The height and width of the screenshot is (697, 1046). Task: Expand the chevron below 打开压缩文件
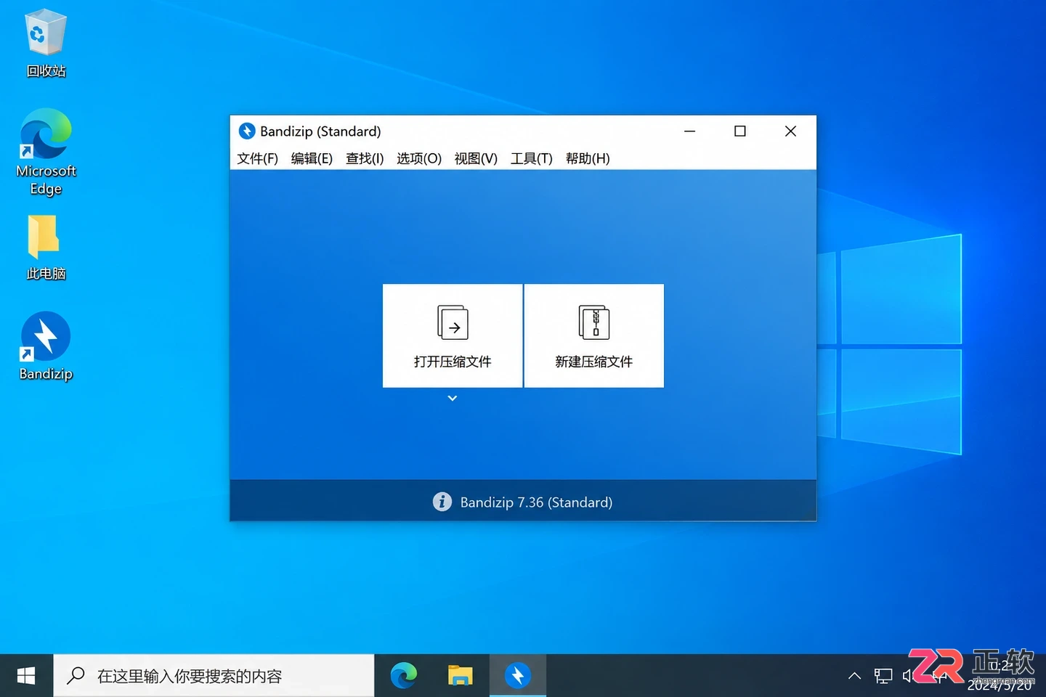click(x=452, y=398)
